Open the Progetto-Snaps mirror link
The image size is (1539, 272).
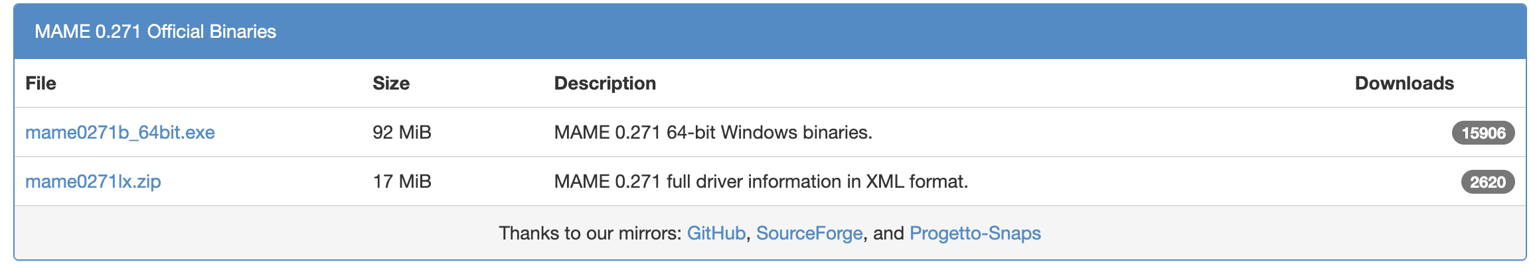[x=975, y=234]
